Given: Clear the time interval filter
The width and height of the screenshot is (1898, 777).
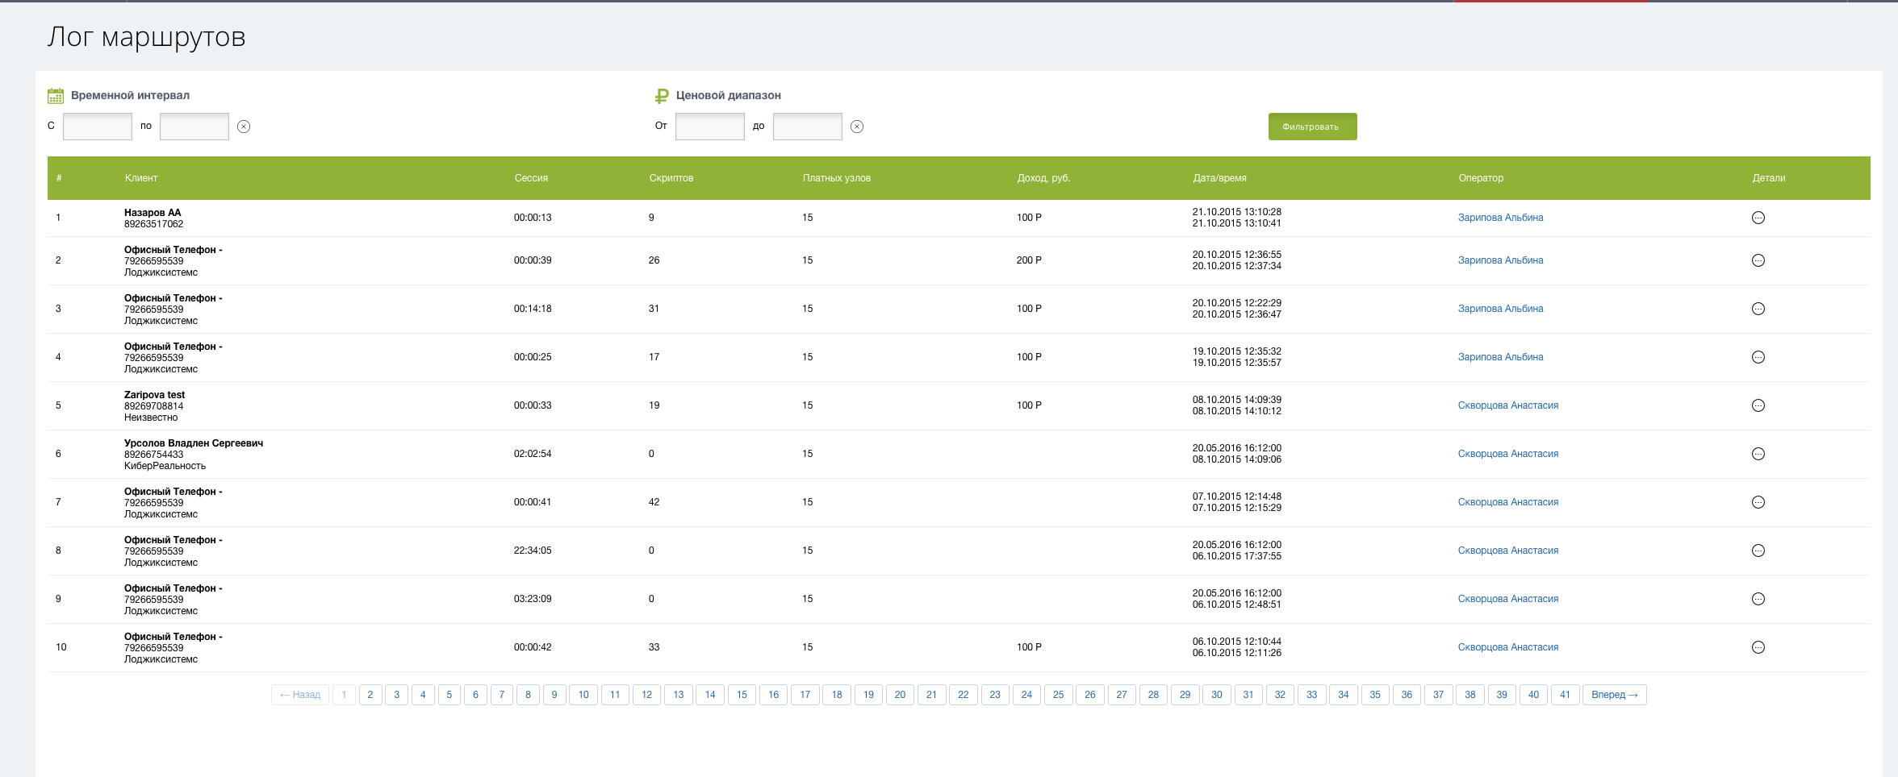Looking at the screenshot, I should click(244, 127).
